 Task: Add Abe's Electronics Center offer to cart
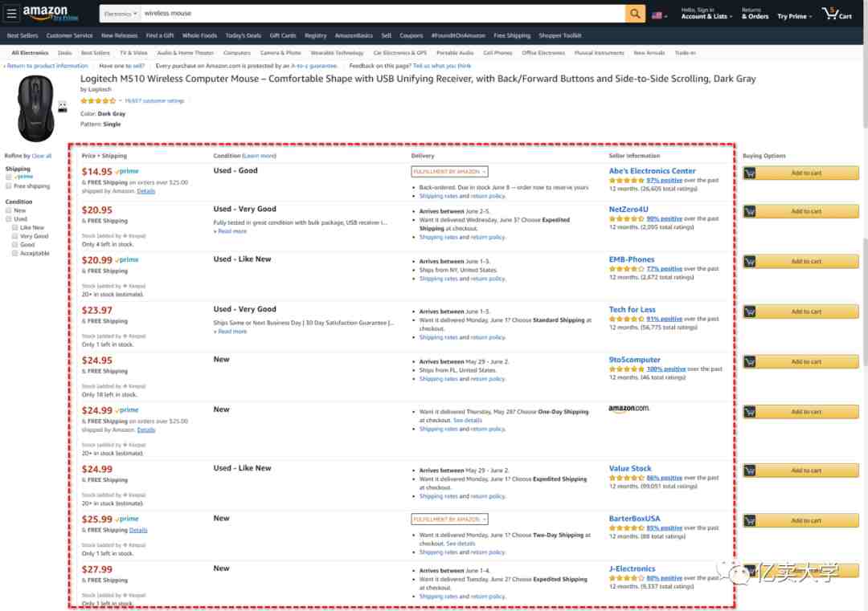(x=800, y=173)
